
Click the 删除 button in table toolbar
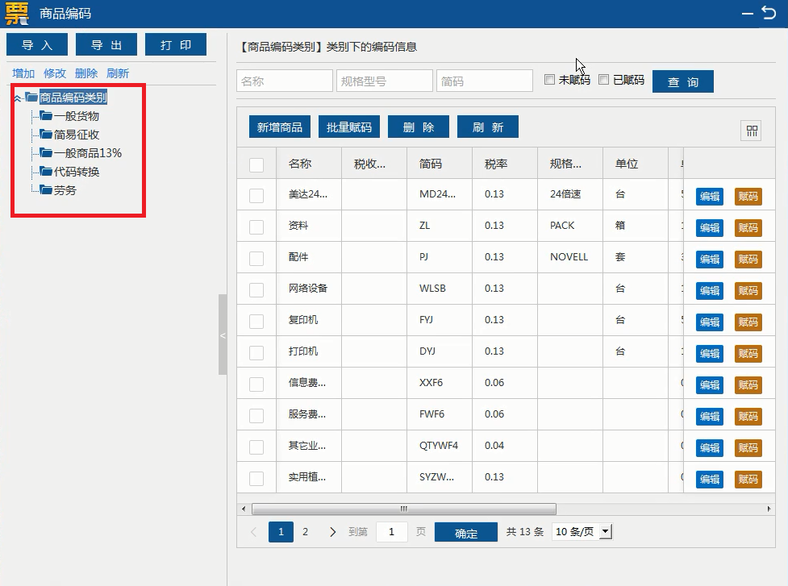click(x=419, y=127)
